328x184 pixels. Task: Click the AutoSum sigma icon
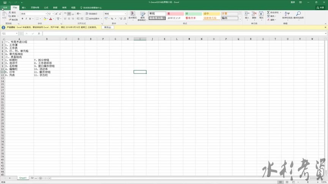tap(268, 12)
